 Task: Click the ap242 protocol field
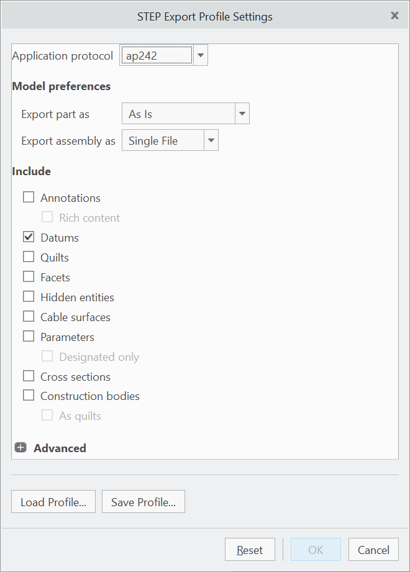(157, 55)
